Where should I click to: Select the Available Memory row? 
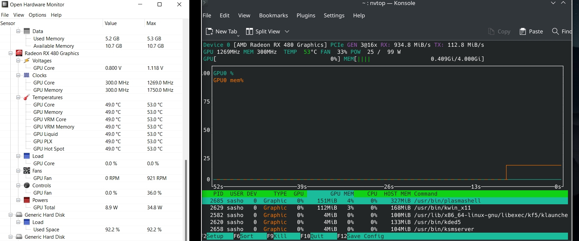(x=91, y=46)
